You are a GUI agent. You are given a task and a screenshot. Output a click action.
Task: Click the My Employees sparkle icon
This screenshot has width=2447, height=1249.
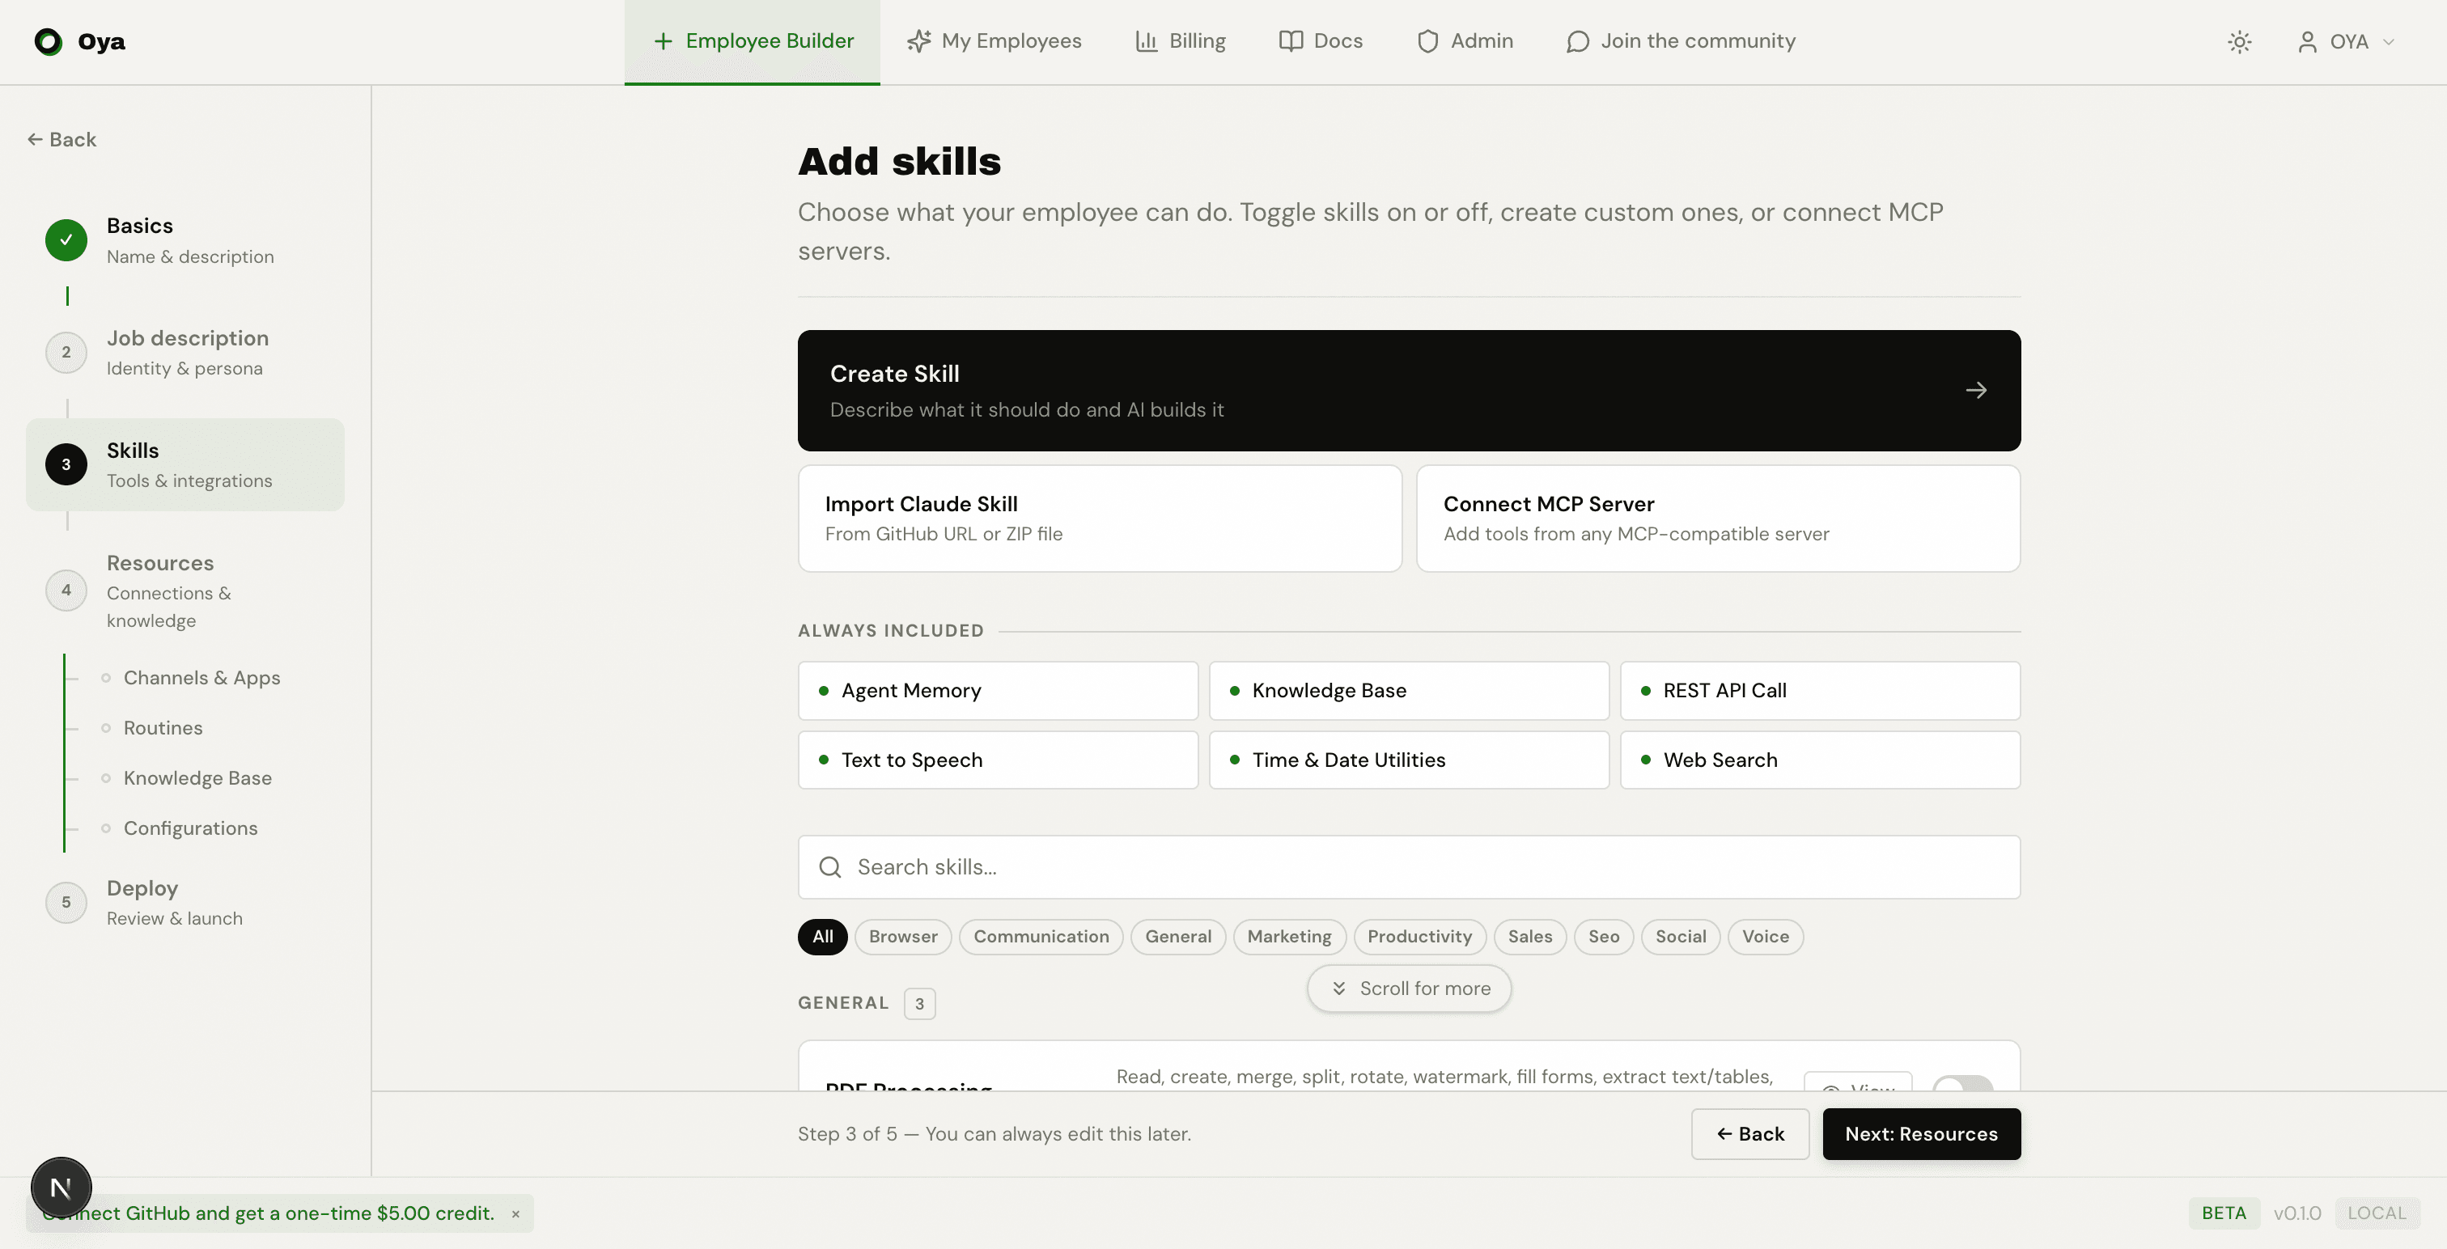918,40
